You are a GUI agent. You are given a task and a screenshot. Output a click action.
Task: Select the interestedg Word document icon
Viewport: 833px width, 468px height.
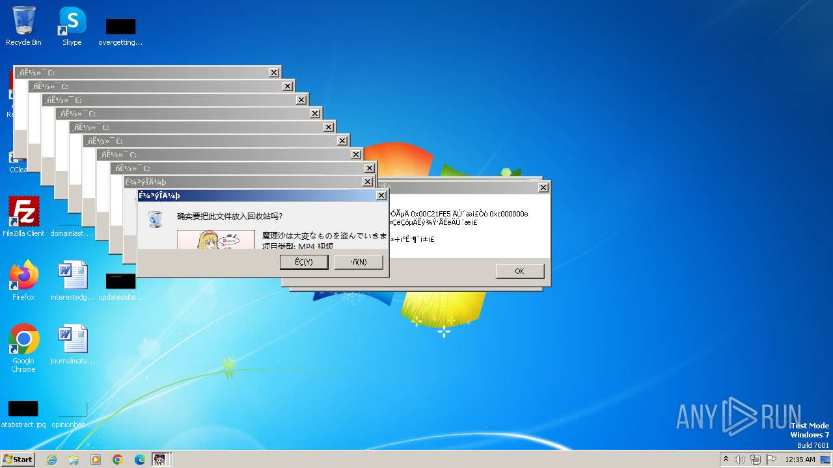pos(72,281)
